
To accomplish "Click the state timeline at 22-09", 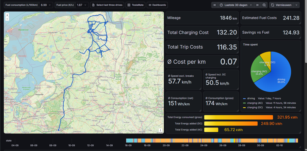I will click(185, 141).
